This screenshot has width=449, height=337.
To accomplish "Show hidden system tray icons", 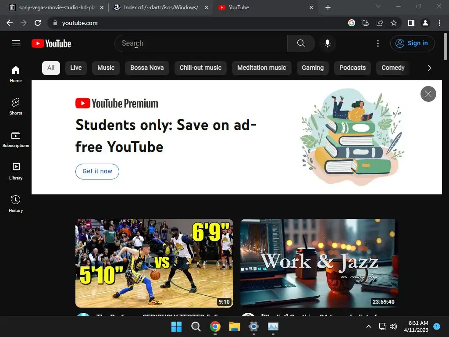I will coord(369,326).
